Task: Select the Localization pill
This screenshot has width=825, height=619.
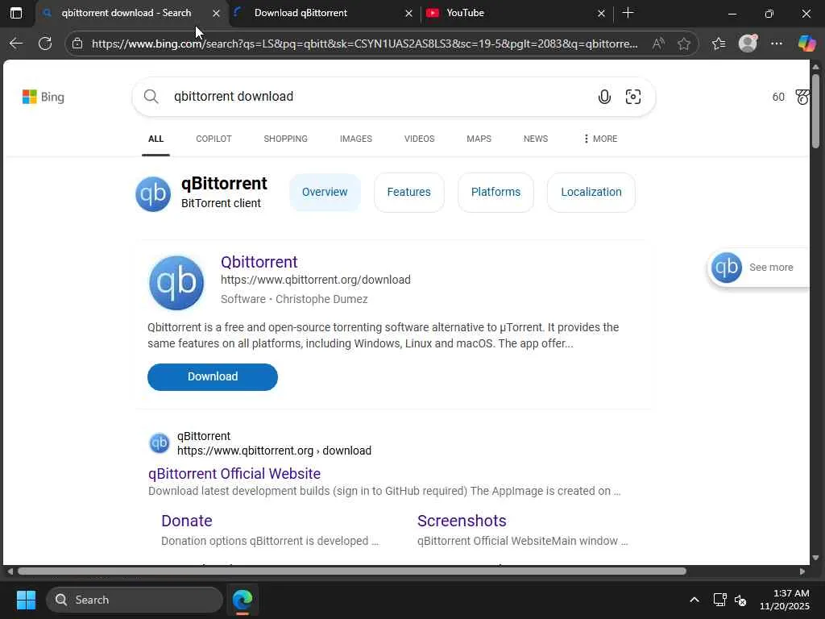Action: tap(591, 192)
